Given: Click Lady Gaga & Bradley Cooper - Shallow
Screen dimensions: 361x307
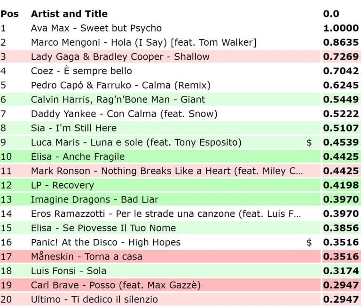Looking at the screenshot, I should pyautogui.click(x=120, y=57).
